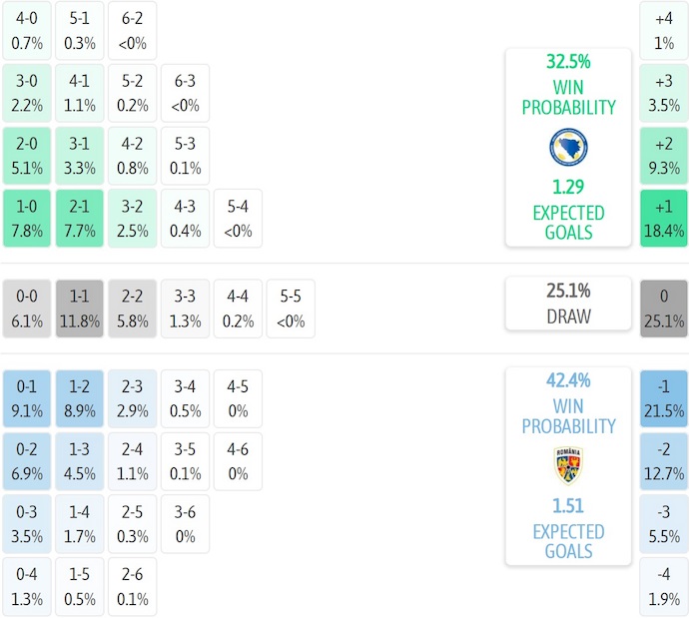Select the 0 margin draw tile

(664, 309)
